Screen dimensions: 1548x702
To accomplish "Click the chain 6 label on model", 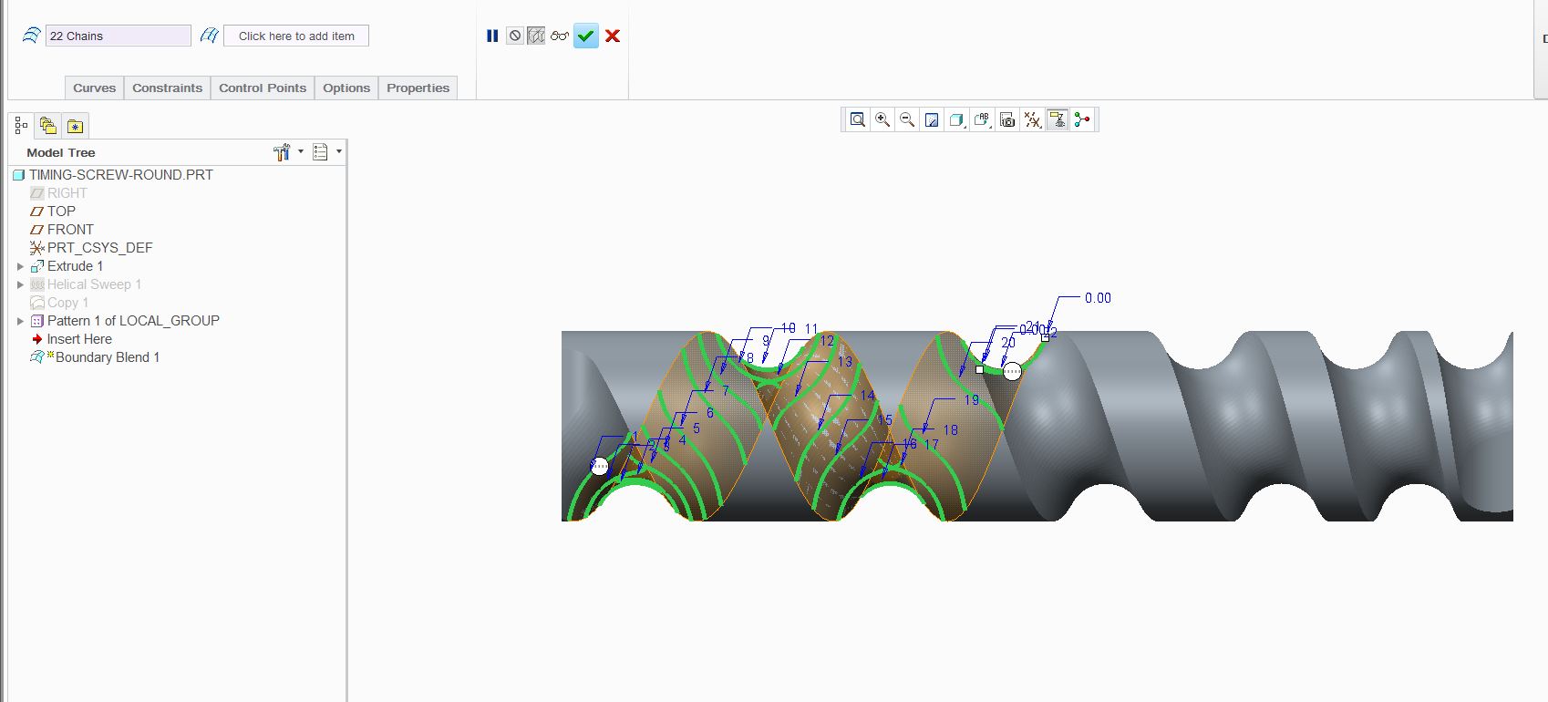I will (x=710, y=413).
